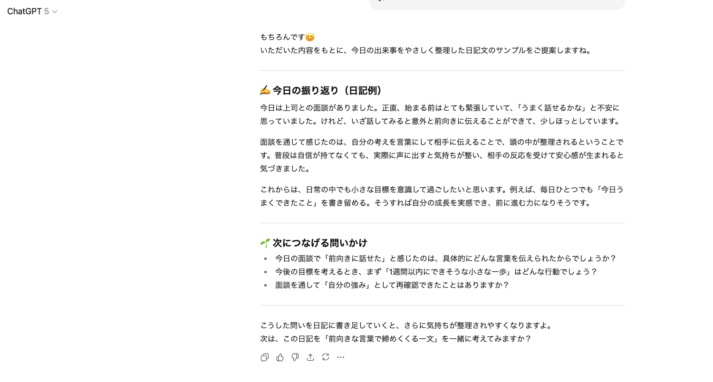Select the bullet about 1週間以内の小さな一歩
Image resolution: width=713 pixels, height=382 pixels.
pyautogui.click(x=436, y=272)
